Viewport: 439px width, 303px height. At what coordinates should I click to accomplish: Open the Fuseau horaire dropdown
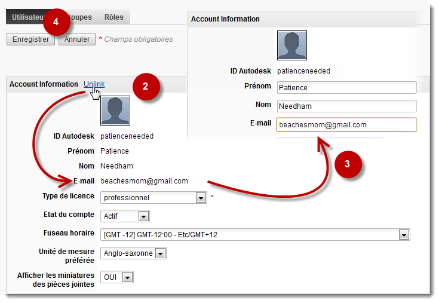click(x=255, y=235)
